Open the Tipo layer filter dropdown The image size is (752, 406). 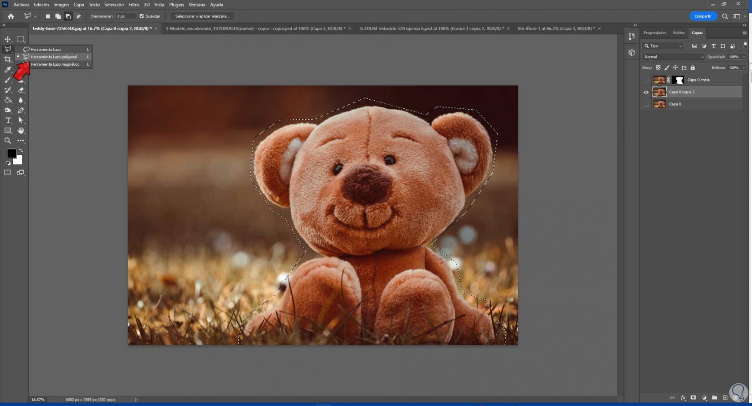tap(663, 46)
